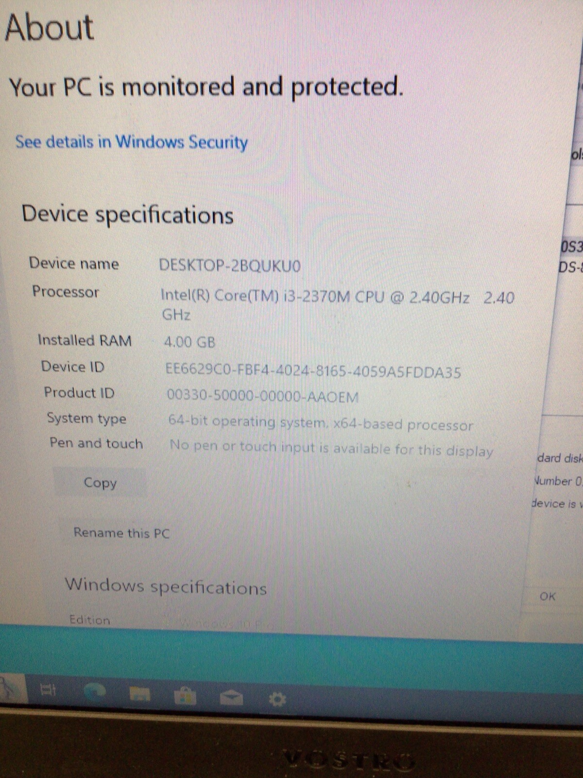This screenshot has width=583, height=778.
Task: Click the Edition label
Action: tap(89, 619)
